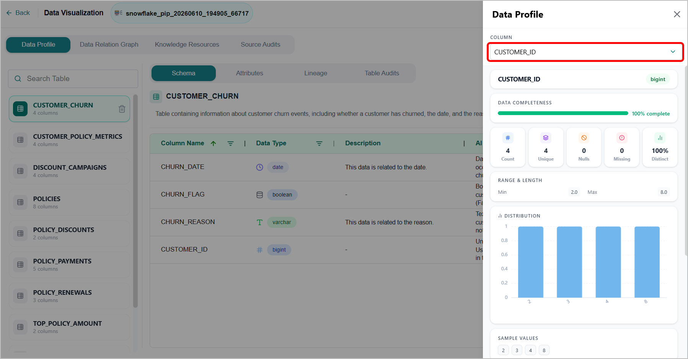This screenshot has height=359, width=688.
Task: Select the POLICY_DISCOUNTS table
Action: tap(69, 233)
